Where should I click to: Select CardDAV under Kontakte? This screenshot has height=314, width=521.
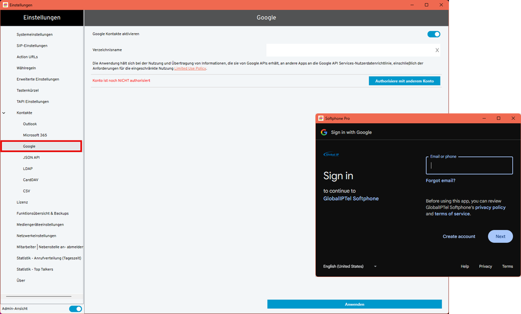[30, 180]
